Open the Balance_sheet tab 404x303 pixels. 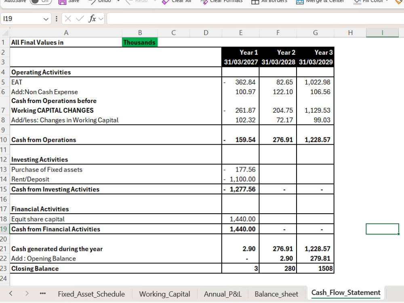[x=276, y=294]
